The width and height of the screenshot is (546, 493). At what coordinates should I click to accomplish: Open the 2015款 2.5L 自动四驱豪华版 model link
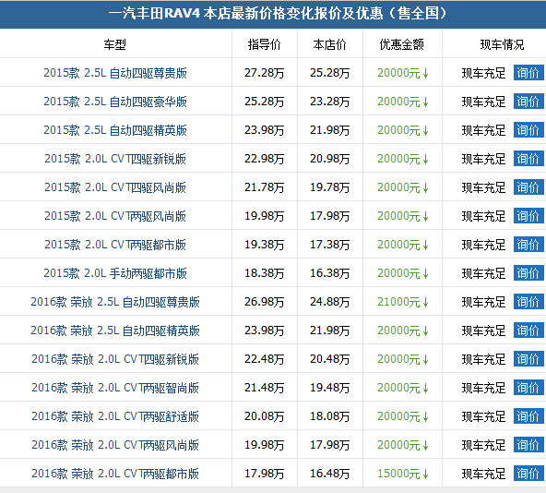click(x=115, y=102)
